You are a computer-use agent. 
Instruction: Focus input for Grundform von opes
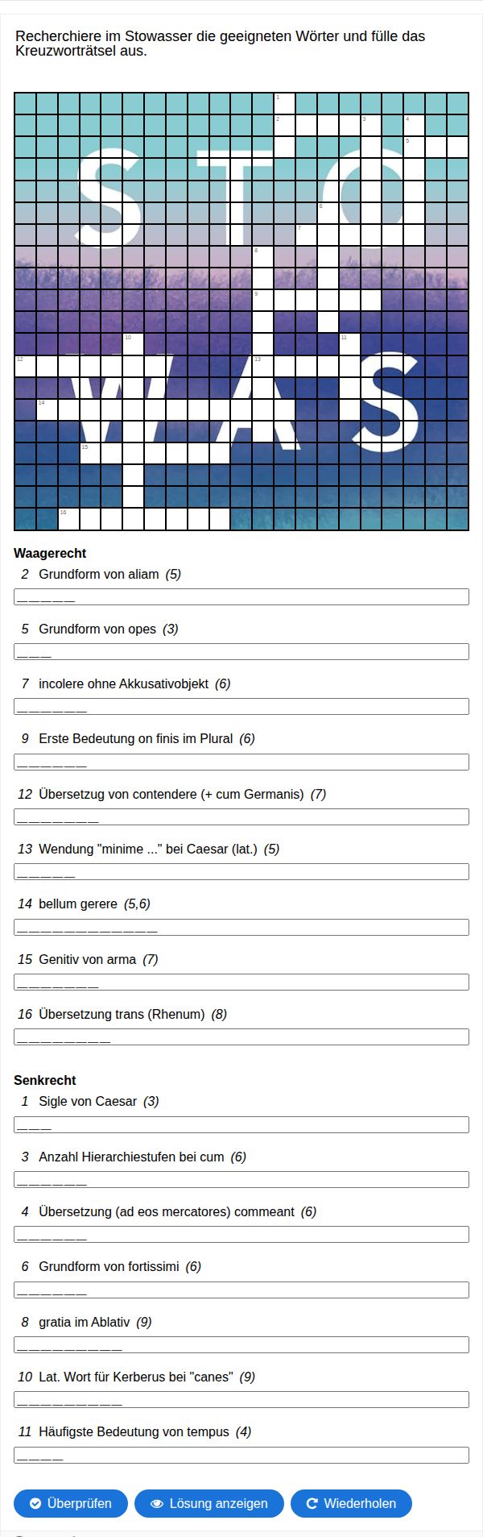pos(242,651)
